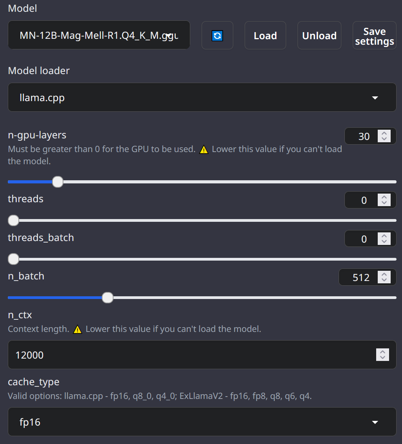This screenshot has height=444, width=402.
Task: Open the cache_type dropdown
Action: coord(202,422)
